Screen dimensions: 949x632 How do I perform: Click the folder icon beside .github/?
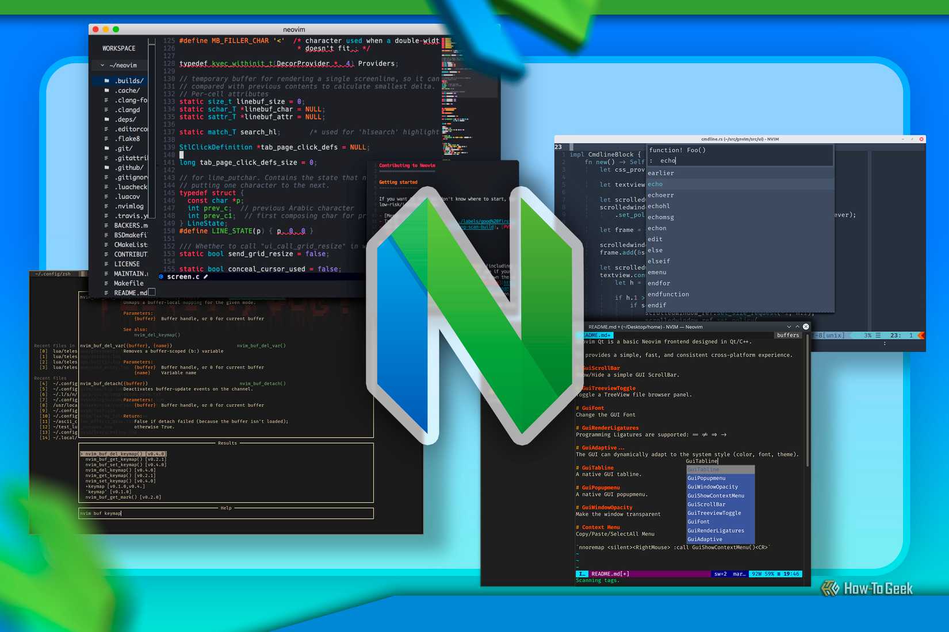coord(106,167)
